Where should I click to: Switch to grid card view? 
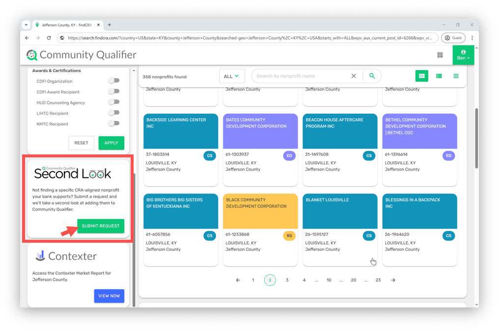click(422, 76)
